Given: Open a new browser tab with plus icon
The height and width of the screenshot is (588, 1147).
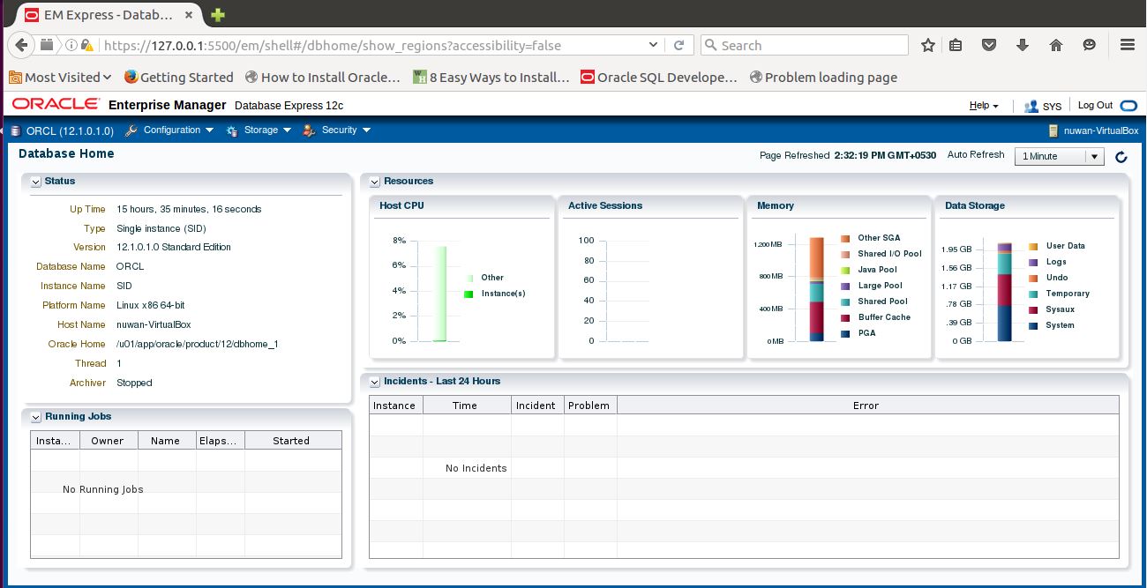Looking at the screenshot, I should (218, 14).
